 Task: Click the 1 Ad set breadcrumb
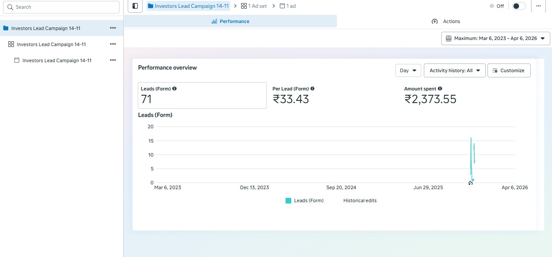tap(254, 6)
